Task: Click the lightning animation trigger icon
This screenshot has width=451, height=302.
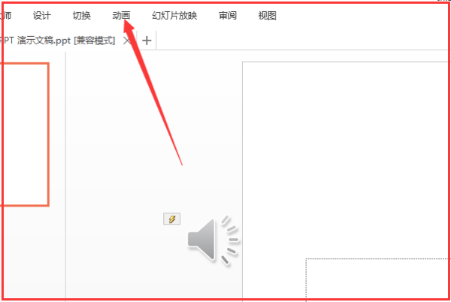Action: click(x=171, y=219)
